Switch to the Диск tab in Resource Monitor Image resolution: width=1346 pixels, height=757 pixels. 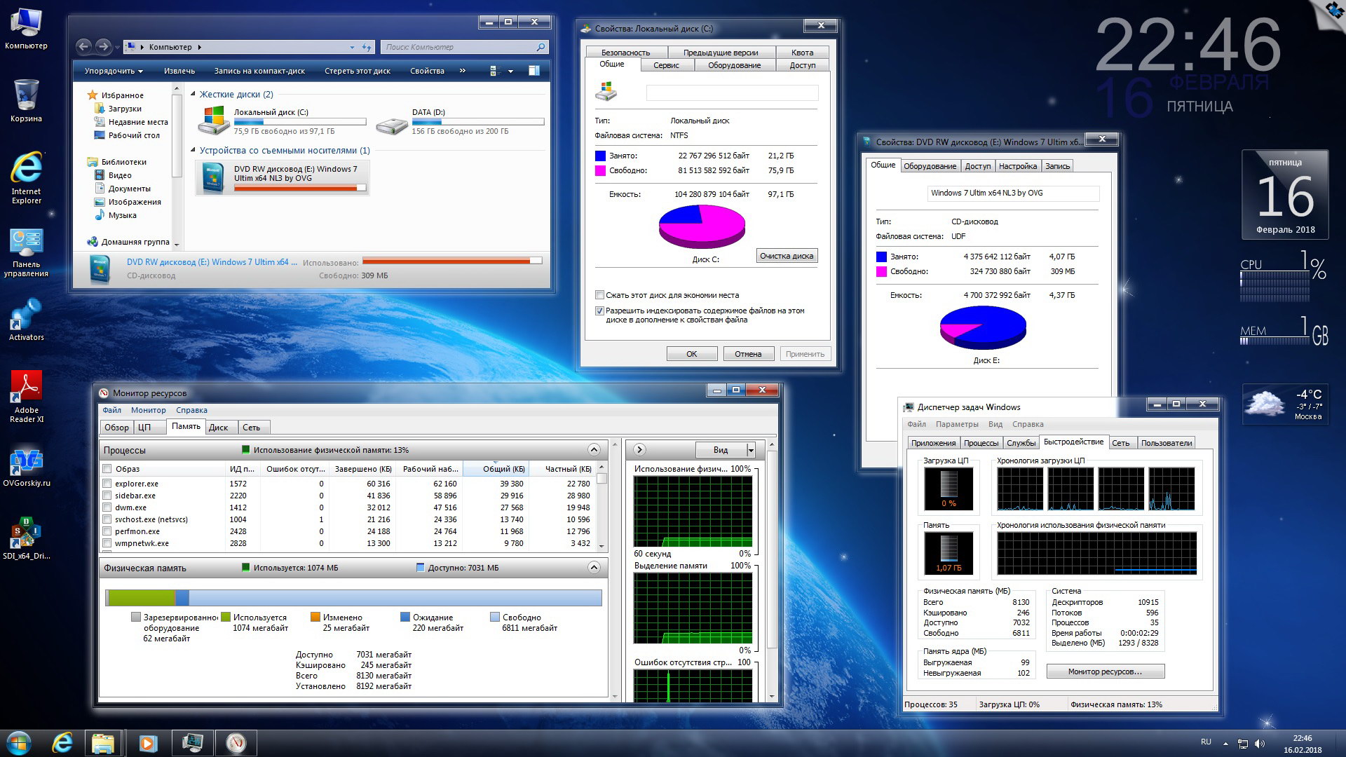point(218,428)
